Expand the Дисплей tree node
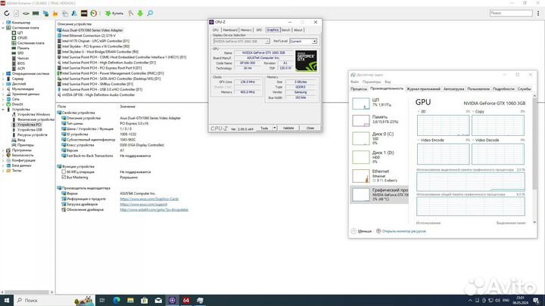This screenshot has height=306, width=545. pos(3,84)
